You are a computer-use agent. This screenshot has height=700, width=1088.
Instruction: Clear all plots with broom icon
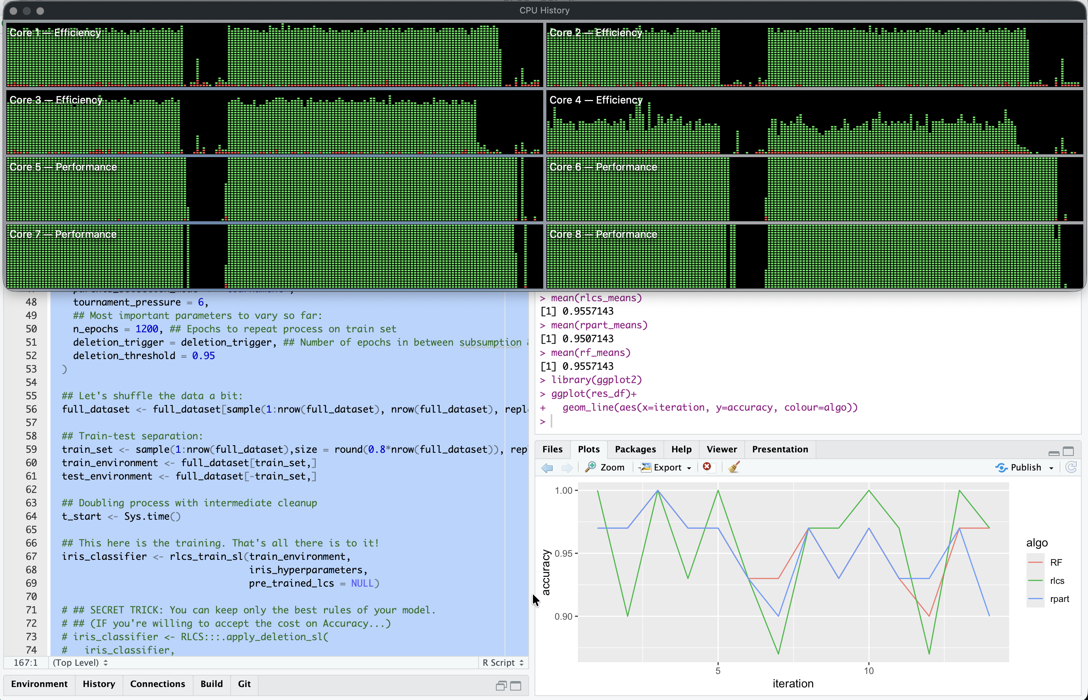click(734, 467)
